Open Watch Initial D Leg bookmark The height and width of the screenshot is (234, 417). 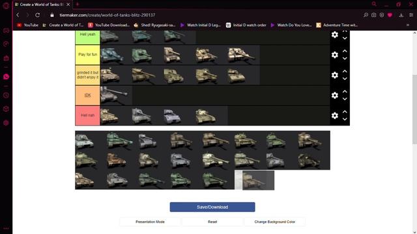201,25
